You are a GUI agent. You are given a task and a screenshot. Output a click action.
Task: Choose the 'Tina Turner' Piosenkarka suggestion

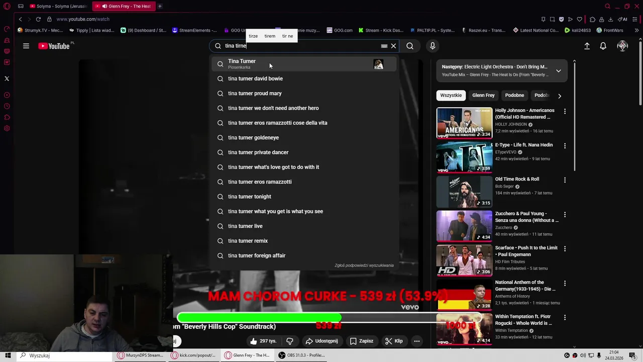(x=304, y=64)
